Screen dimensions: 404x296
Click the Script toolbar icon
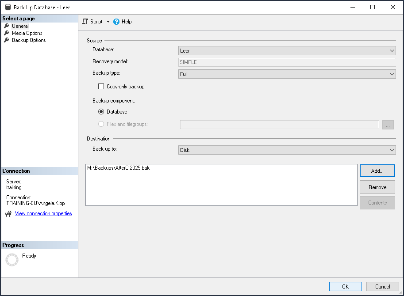point(85,22)
